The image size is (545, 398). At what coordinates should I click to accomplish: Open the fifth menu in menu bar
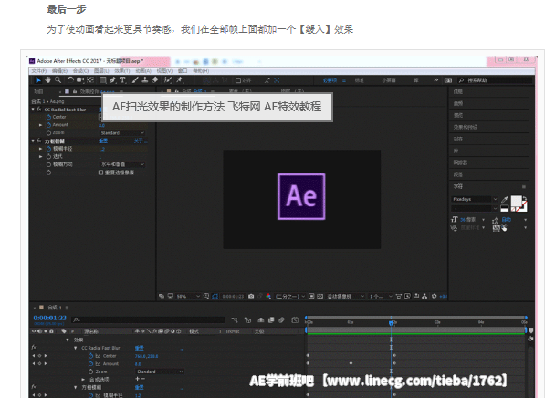[x=122, y=71]
